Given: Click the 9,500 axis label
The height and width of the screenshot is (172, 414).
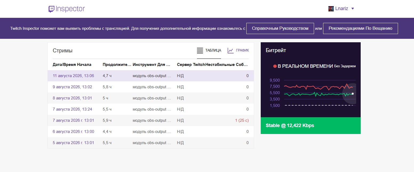Looking at the screenshot, I should (275, 80).
